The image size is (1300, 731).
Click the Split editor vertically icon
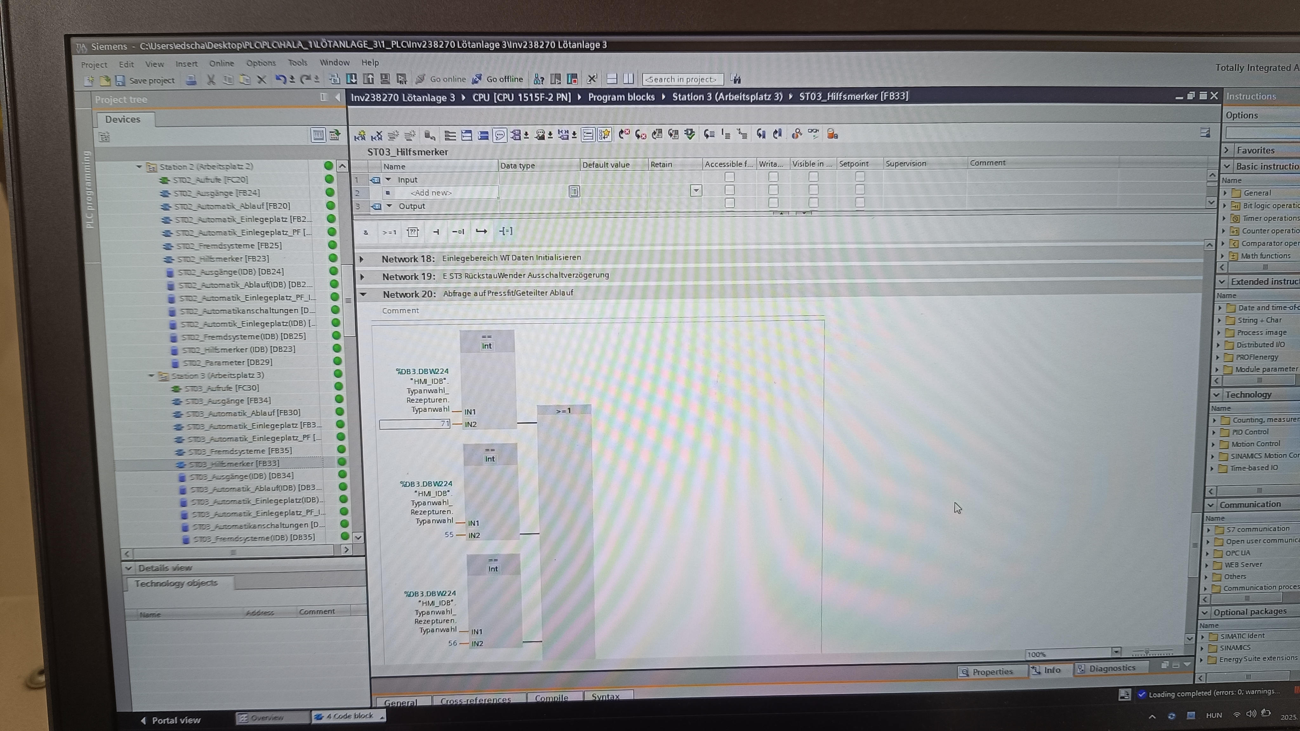coord(628,79)
